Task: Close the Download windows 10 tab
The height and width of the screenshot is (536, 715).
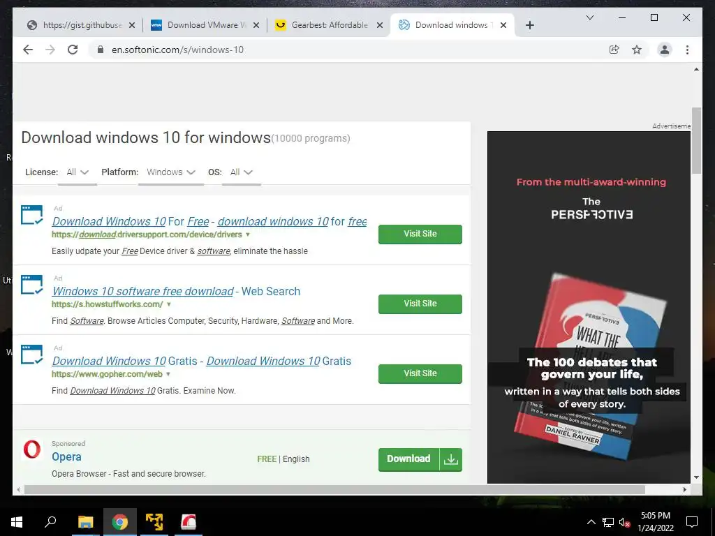Action: point(503,25)
